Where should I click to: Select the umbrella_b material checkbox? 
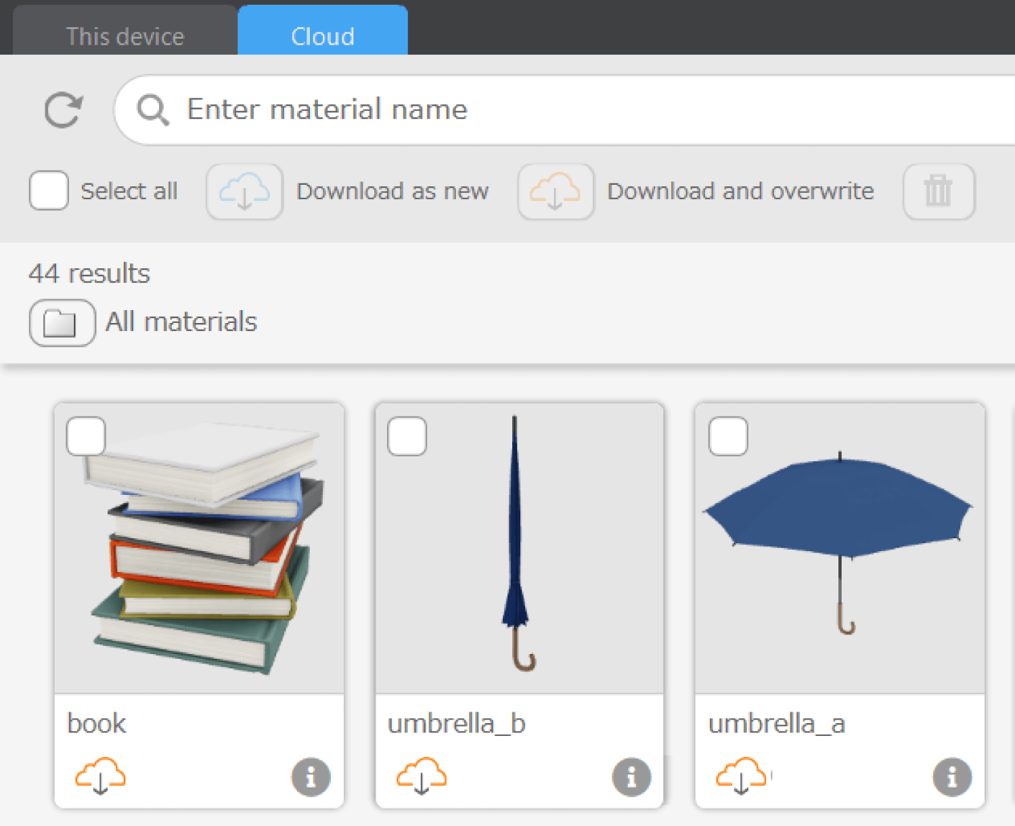[407, 436]
